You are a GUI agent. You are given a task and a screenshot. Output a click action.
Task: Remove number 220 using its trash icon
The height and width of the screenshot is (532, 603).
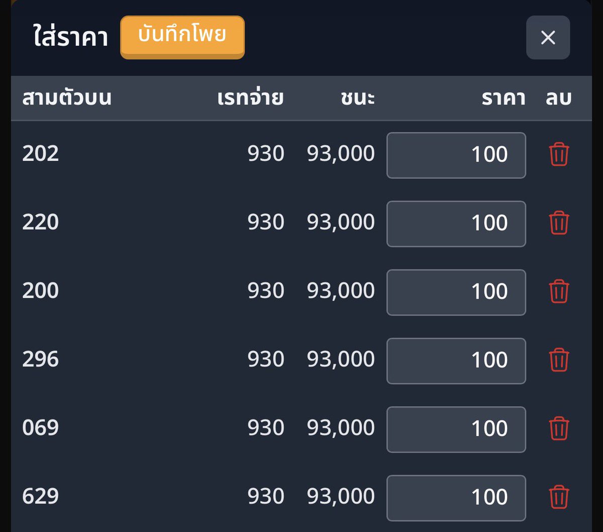tap(559, 223)
